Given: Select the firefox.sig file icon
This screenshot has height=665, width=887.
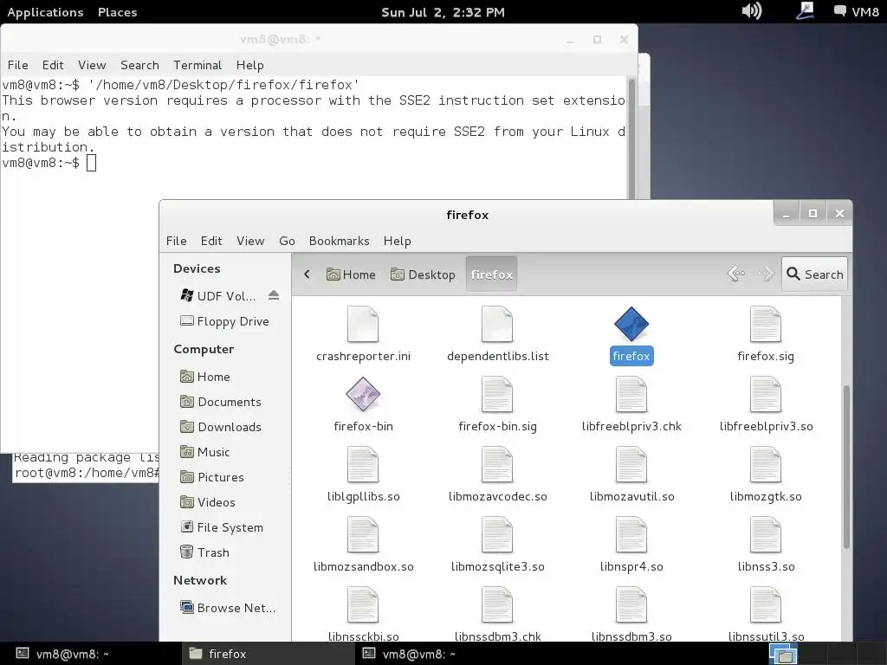Looking at the screenshot, I should click(766, 324).
